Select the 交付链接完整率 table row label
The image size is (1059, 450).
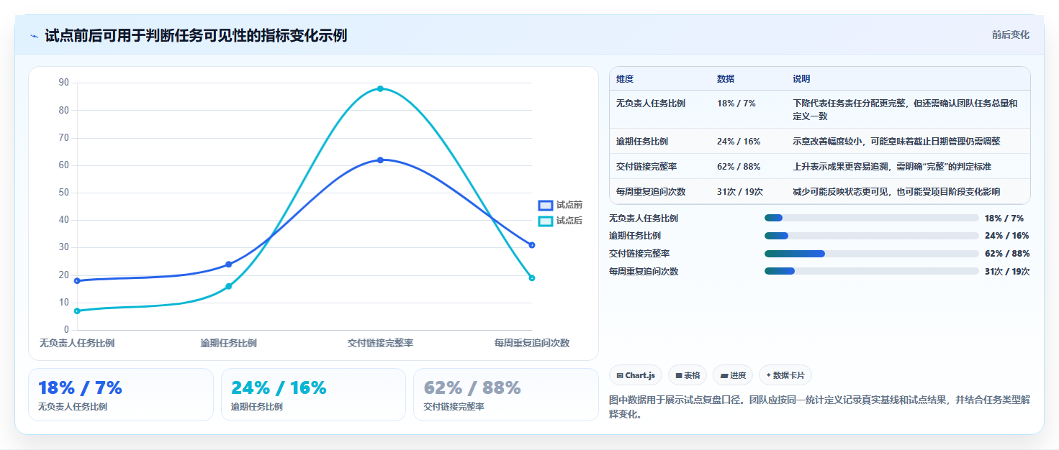coord(646,167)
